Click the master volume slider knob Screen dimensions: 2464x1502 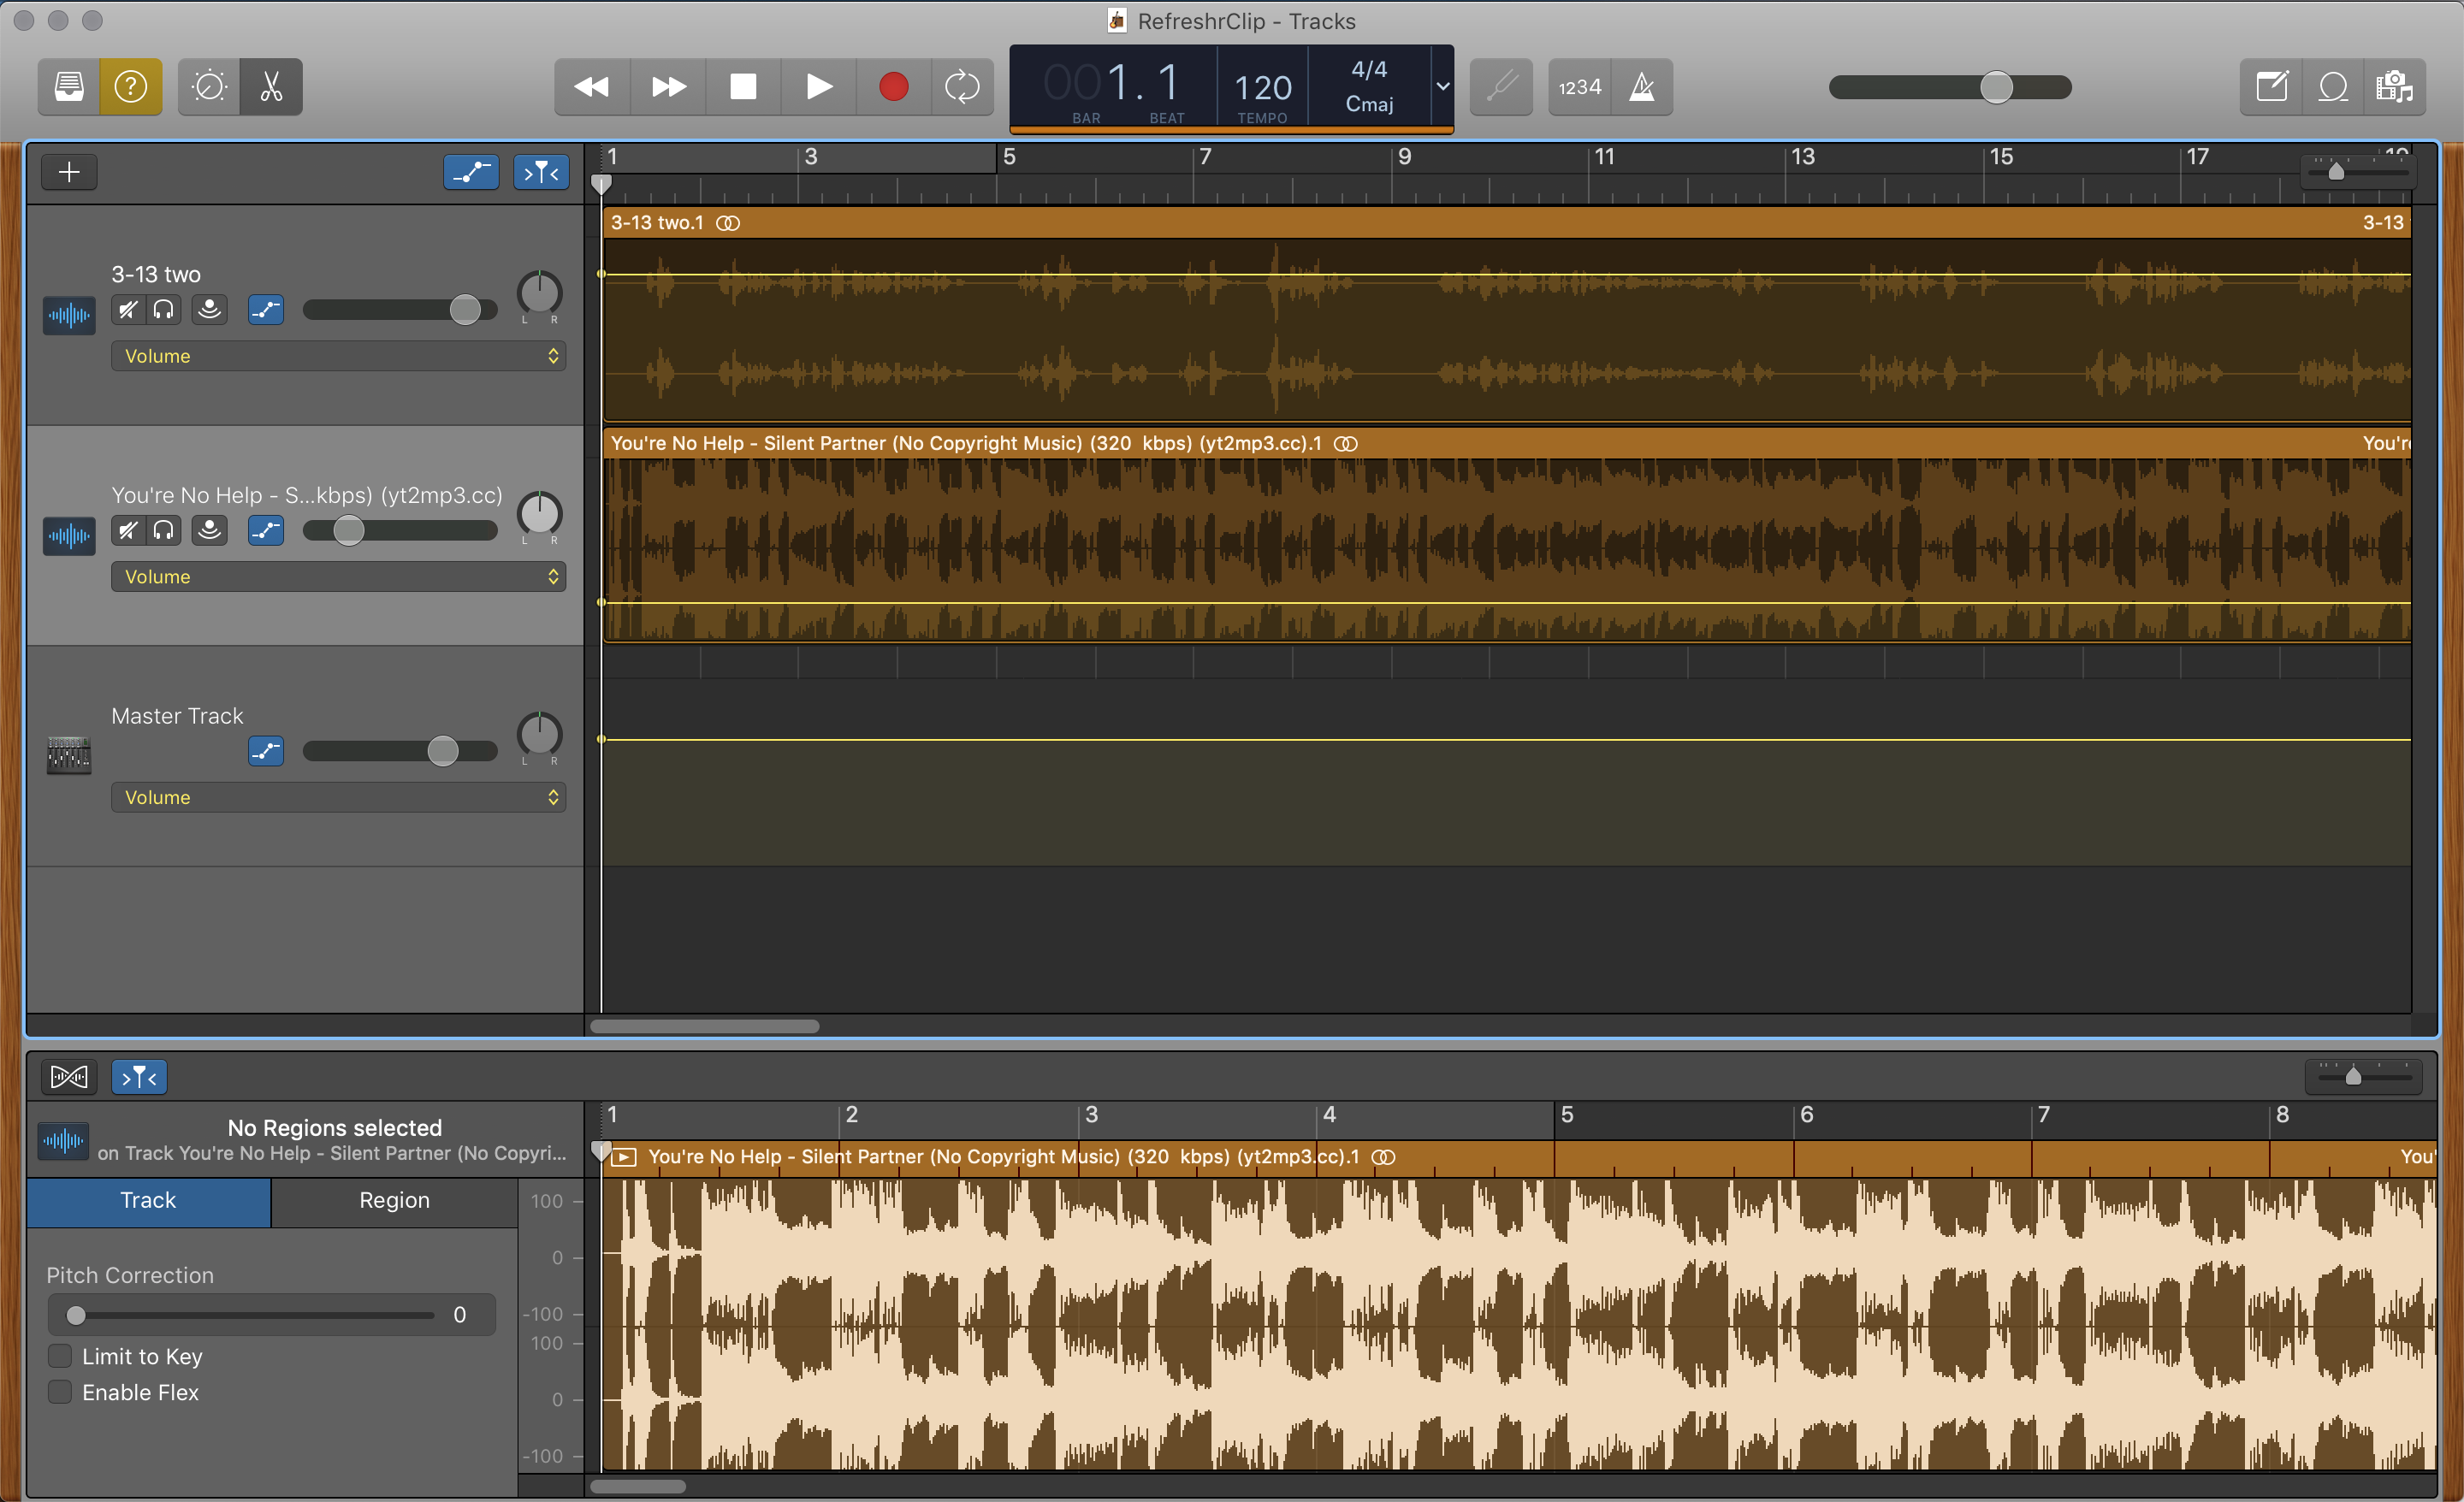pyautogui.click(x=1996, y=87)
